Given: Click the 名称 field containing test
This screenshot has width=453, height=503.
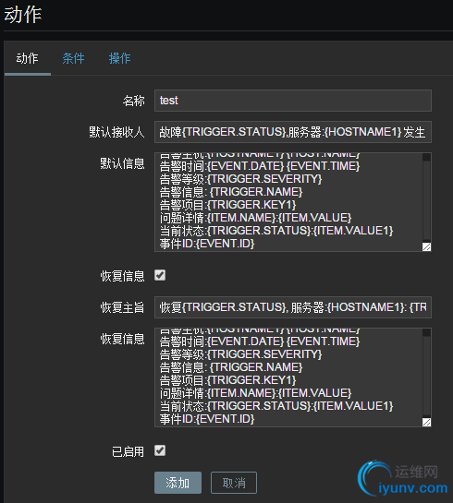Looking at the screenshot, I should [293, 101].
